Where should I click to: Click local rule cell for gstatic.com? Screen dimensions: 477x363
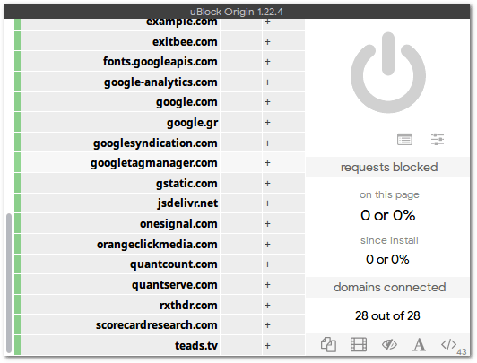click(x=241, y=184)
